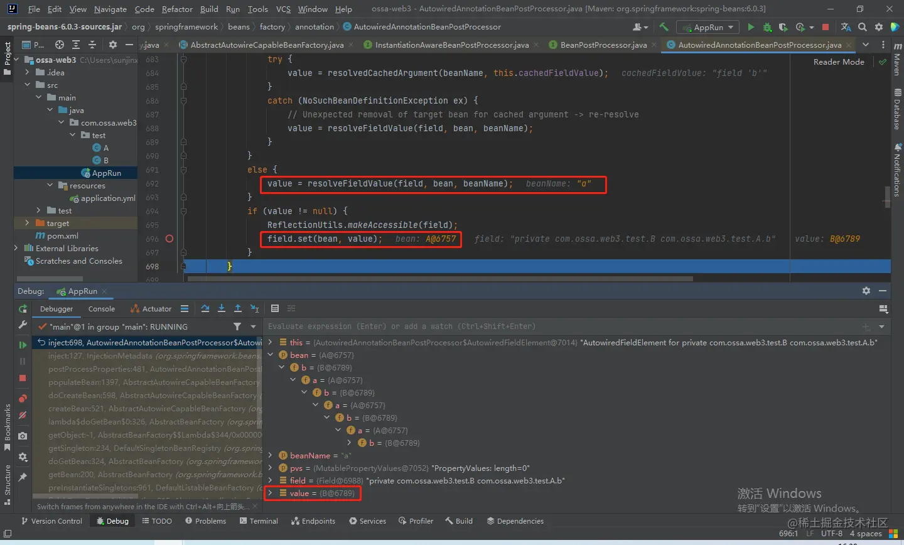Open IDE settings gear in top toolbar
This screenshot has width=904, height=545.
[879, 27]
